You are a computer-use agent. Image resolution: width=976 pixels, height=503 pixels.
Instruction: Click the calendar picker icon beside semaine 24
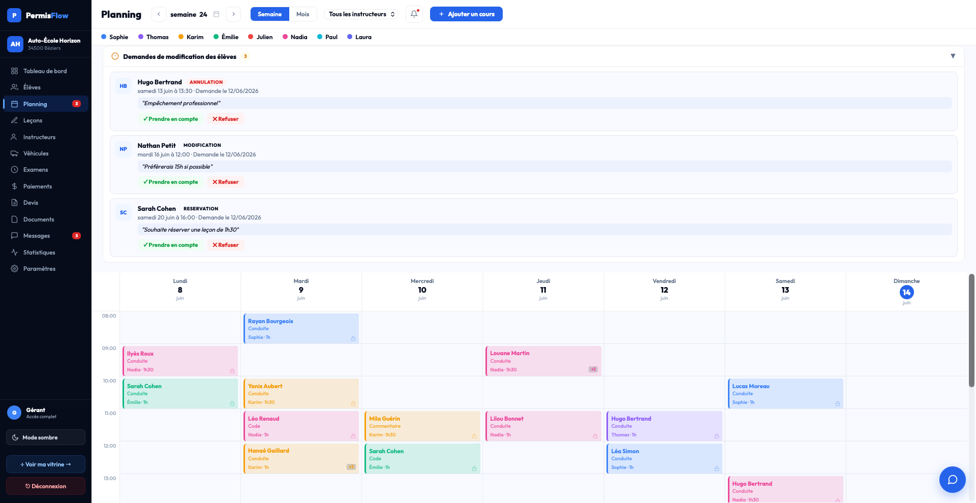(216, 14)
